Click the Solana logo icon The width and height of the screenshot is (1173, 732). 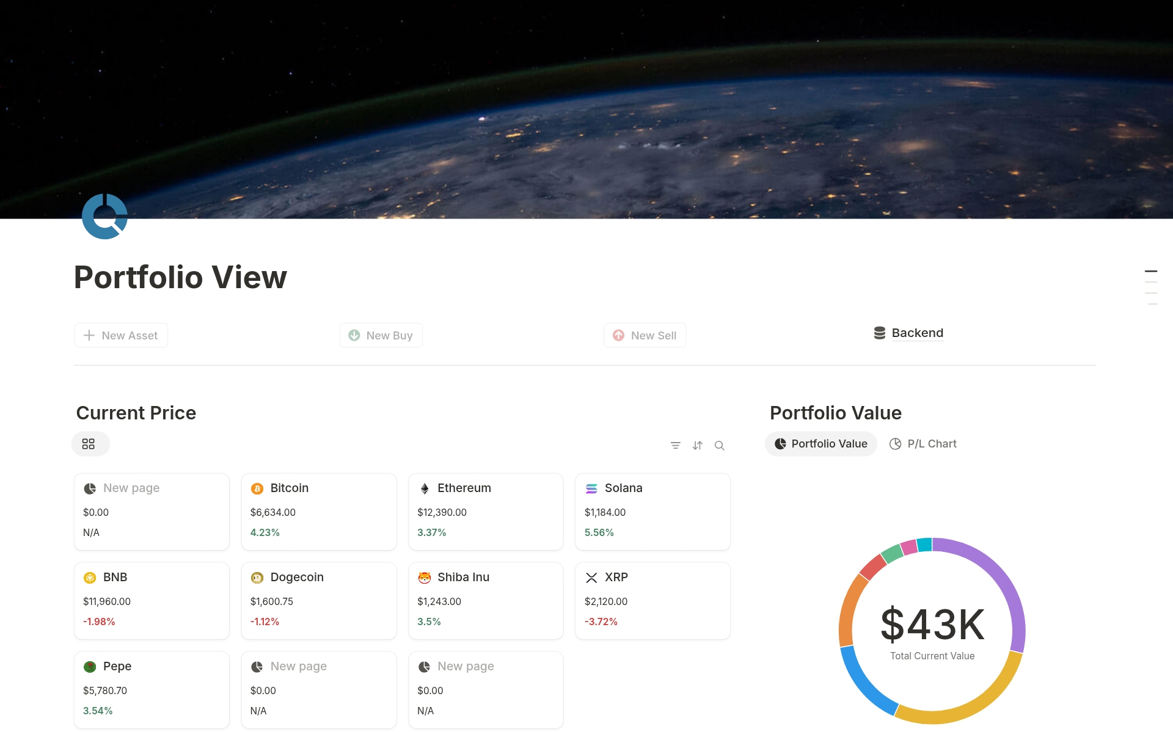tap(591, 488)
